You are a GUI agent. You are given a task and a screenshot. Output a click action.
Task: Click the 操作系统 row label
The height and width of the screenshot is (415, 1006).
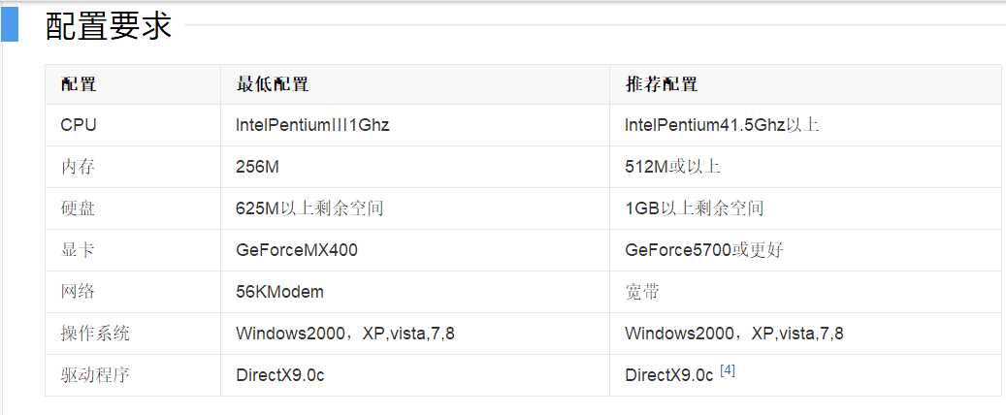95,334
